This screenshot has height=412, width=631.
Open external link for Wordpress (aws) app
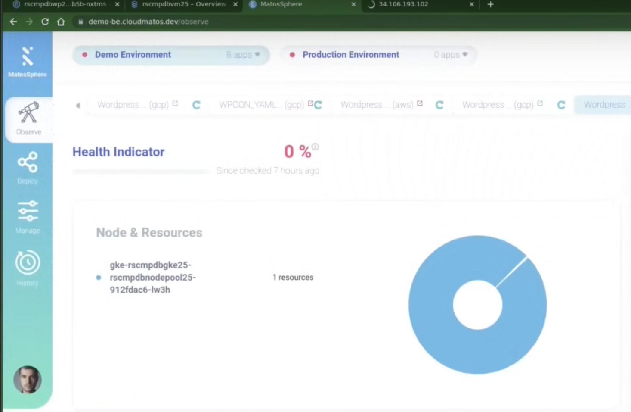point(420,103)
